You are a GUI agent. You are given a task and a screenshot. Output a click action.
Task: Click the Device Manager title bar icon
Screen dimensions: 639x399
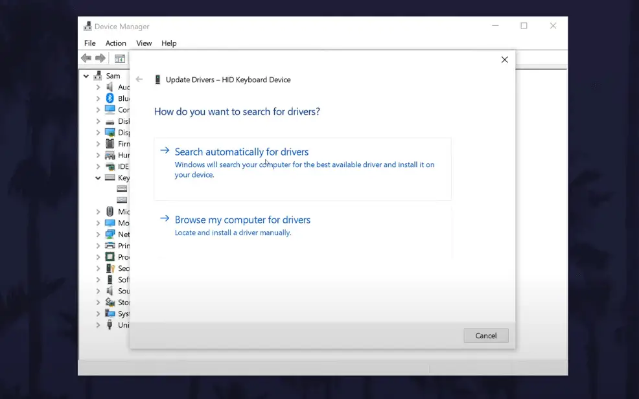87,27
